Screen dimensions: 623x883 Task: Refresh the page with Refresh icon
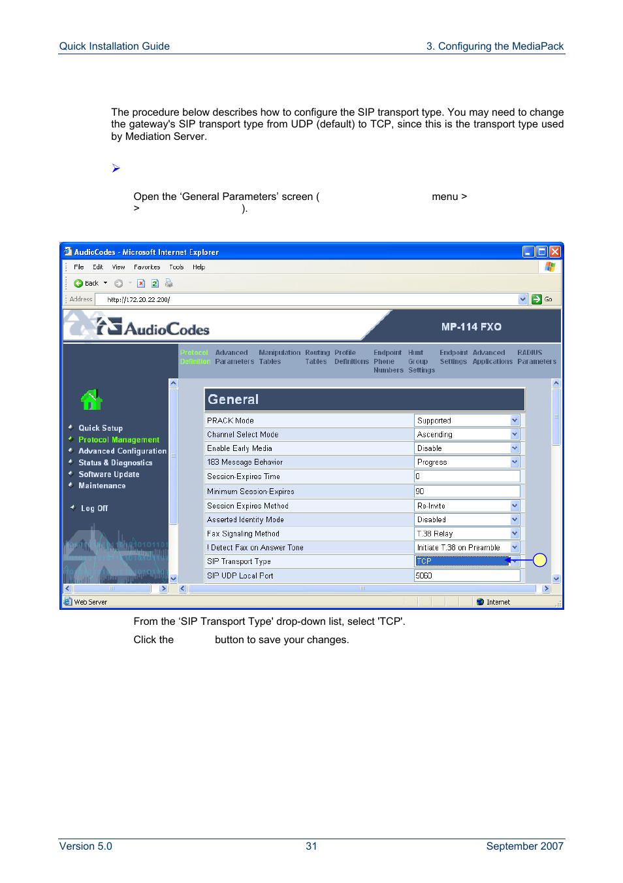(x=155, y=283)
